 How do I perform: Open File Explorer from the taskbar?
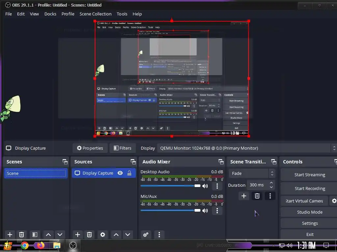click(57, 245)
